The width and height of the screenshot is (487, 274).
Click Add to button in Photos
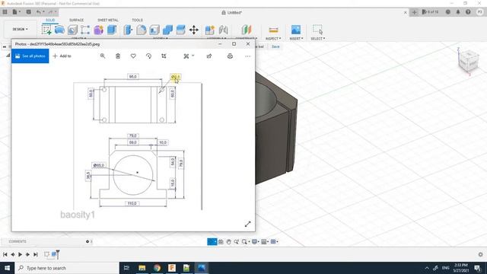62,56
